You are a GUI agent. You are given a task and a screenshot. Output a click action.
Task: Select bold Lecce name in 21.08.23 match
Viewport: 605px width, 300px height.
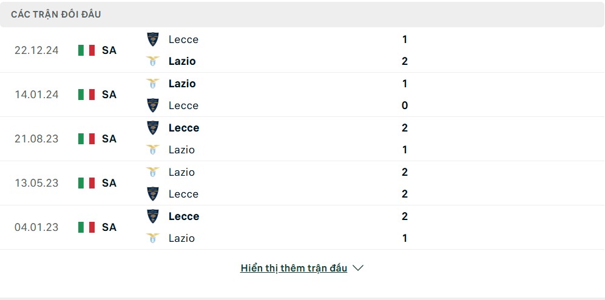[x=184, y=128]
